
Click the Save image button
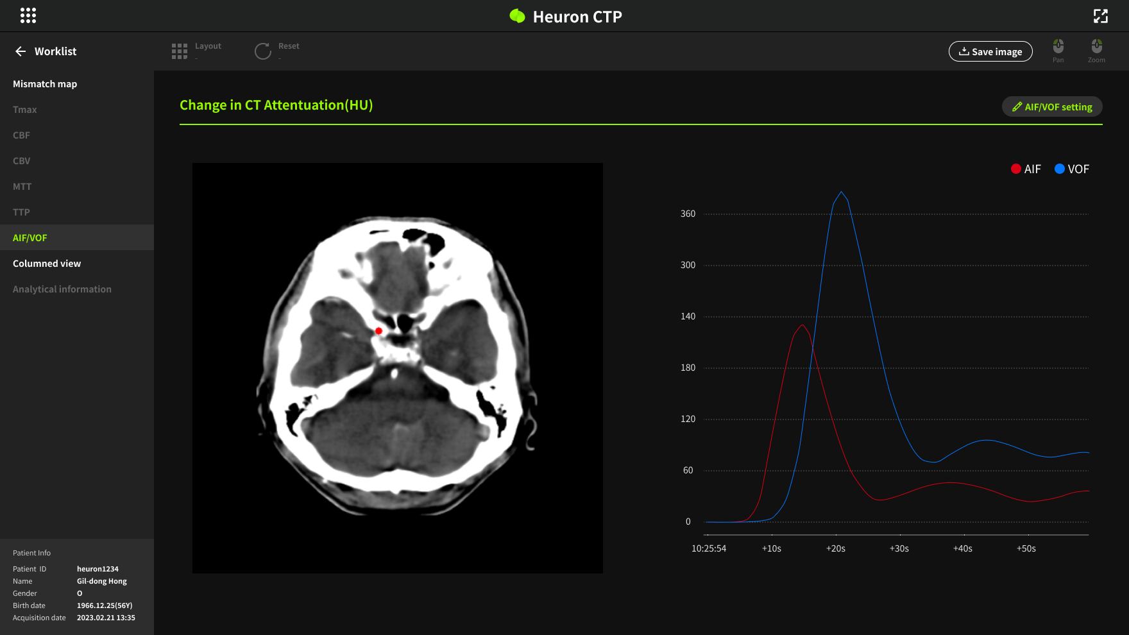point(990,51)
